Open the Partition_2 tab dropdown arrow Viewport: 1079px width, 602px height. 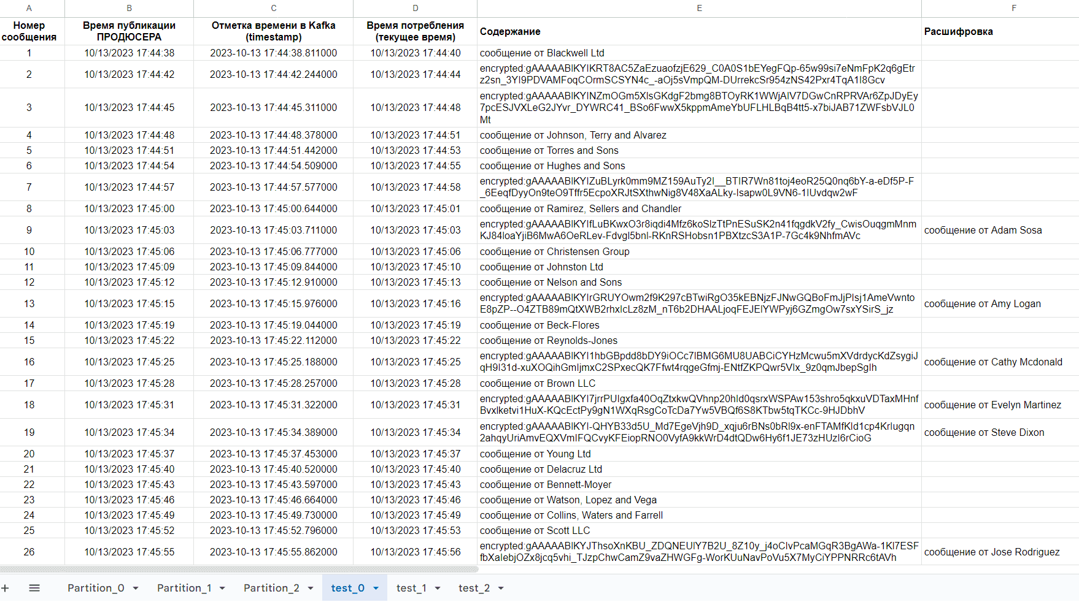311,589
